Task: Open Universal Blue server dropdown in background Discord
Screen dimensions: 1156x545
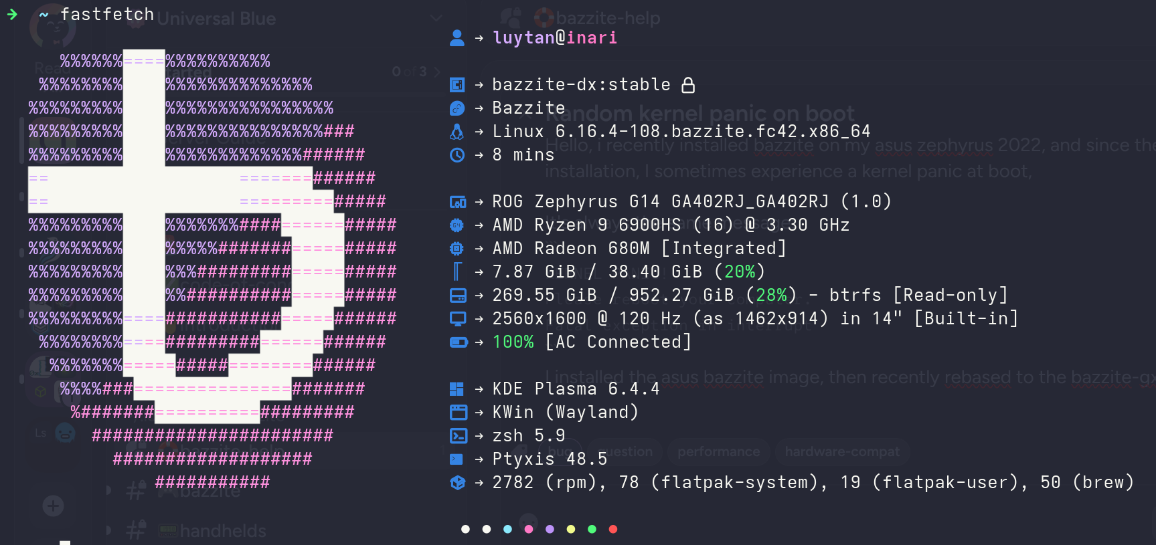Action: tap(436, 18)
